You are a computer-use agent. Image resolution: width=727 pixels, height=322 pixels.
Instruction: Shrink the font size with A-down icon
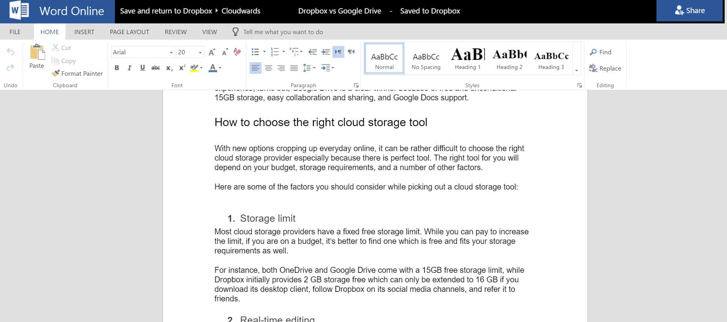pos(225,52)
